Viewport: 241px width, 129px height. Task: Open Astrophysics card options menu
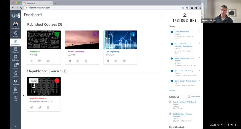pyautogui.click(x=57, y=34)
